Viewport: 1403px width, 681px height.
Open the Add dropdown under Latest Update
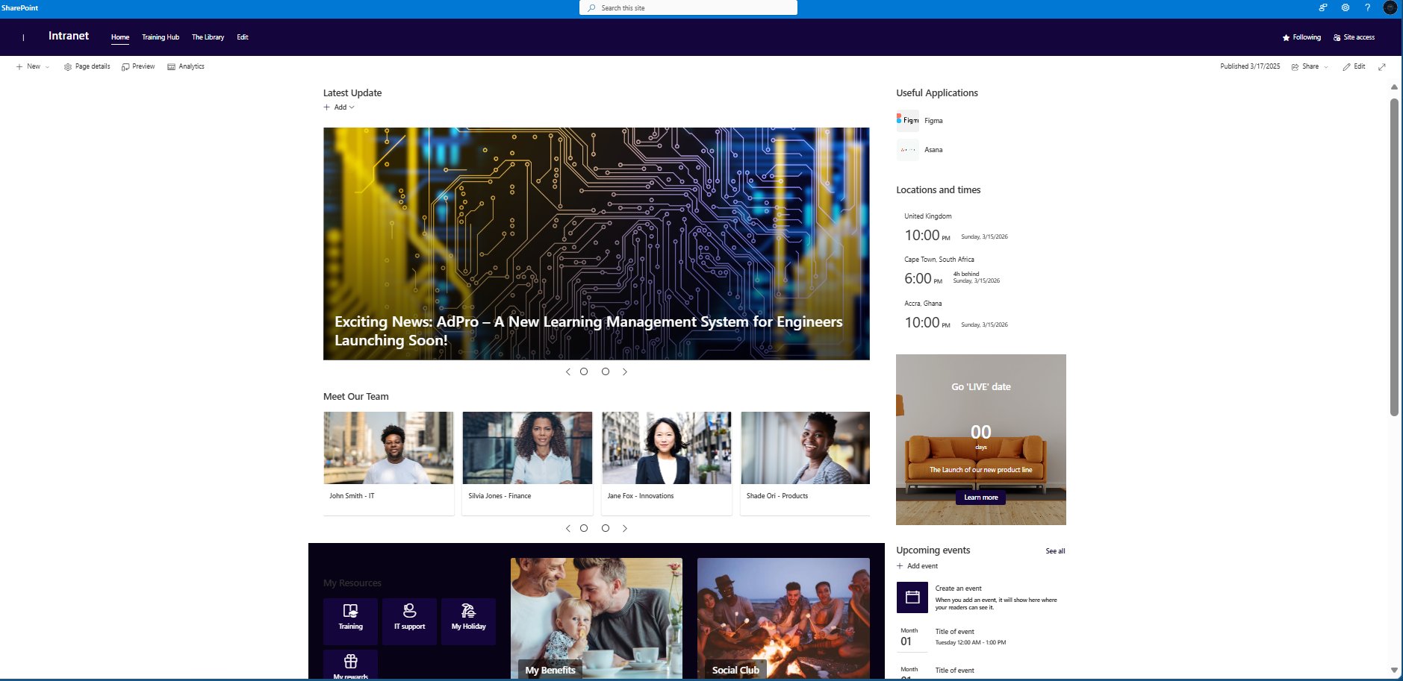click(340, 107)
